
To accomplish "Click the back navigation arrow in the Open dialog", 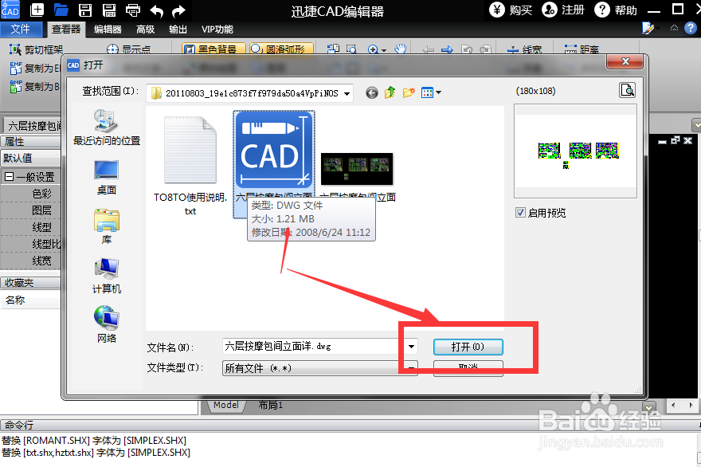I will 371,92.
